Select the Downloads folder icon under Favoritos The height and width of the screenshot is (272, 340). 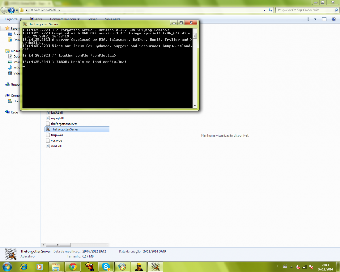[10, 40]
